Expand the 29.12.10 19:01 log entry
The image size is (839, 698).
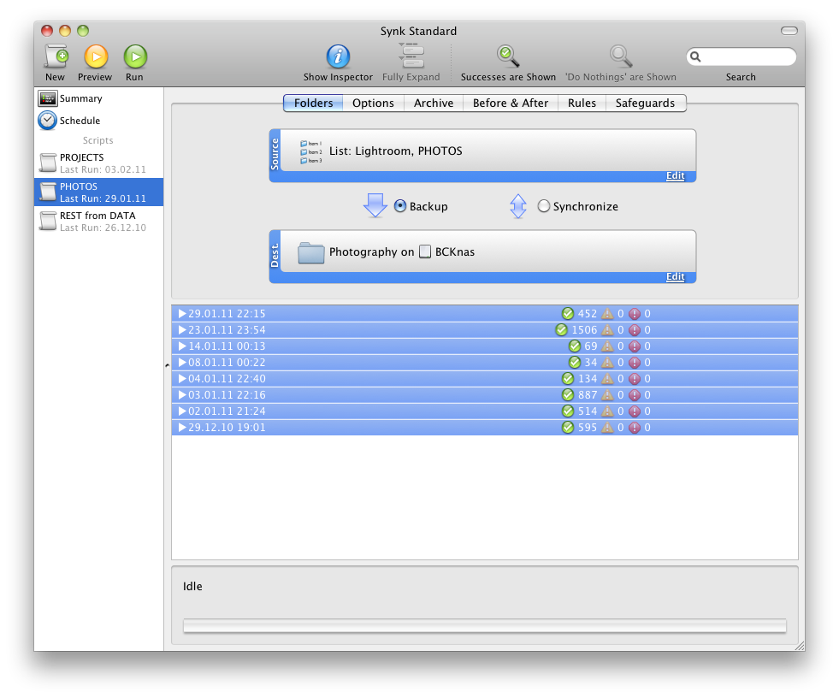(182, 427)
